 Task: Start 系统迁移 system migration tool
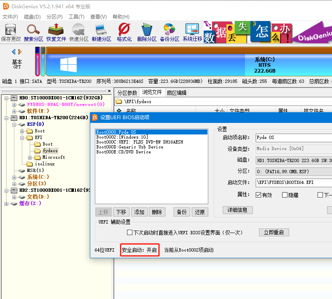[192, 33]
